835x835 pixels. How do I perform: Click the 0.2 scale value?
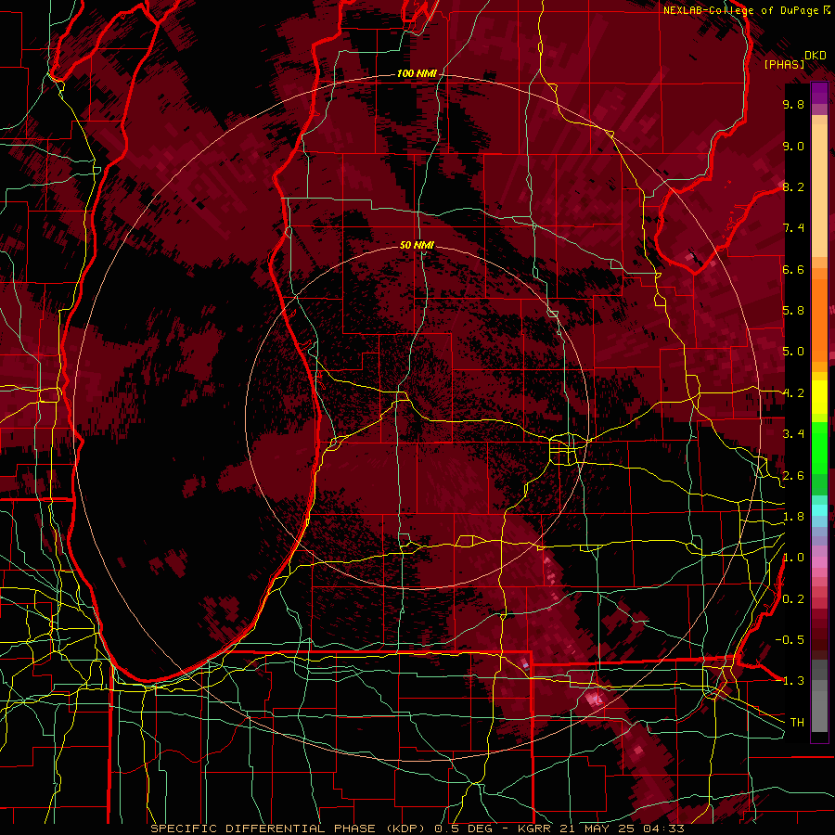pos(793,599)
